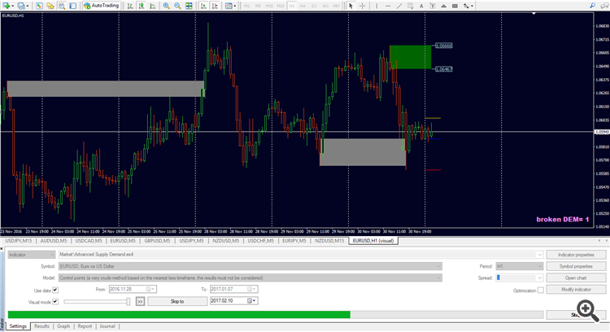Click the Symbol properties button
Image resolution: width=610 pixels, height=332 pixels.
pos(576,266)
